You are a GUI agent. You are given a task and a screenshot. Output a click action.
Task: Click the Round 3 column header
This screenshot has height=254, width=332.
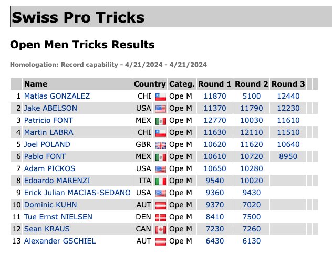288,84
